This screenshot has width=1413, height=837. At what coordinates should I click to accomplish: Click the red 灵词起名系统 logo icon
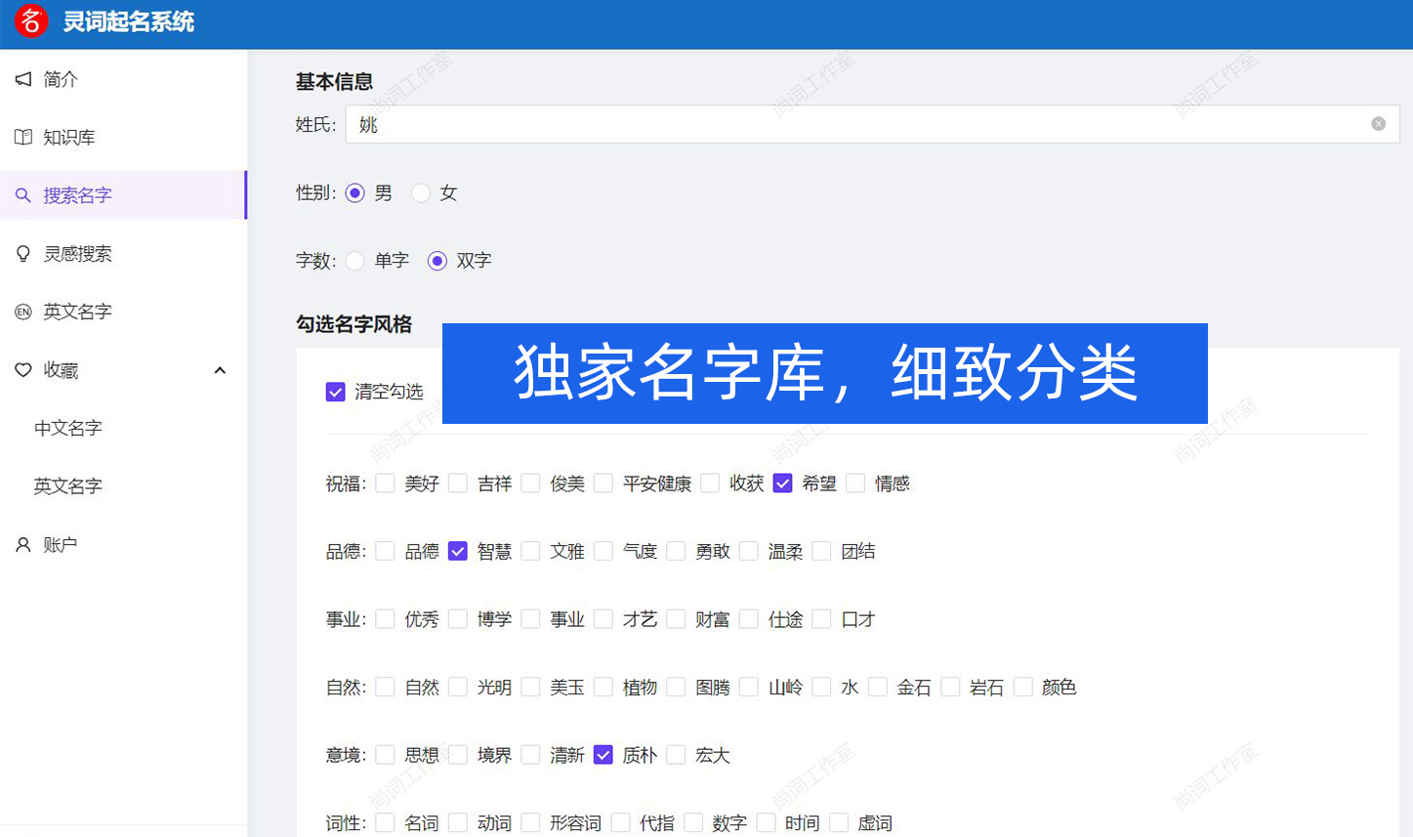(x=30, y=21)
